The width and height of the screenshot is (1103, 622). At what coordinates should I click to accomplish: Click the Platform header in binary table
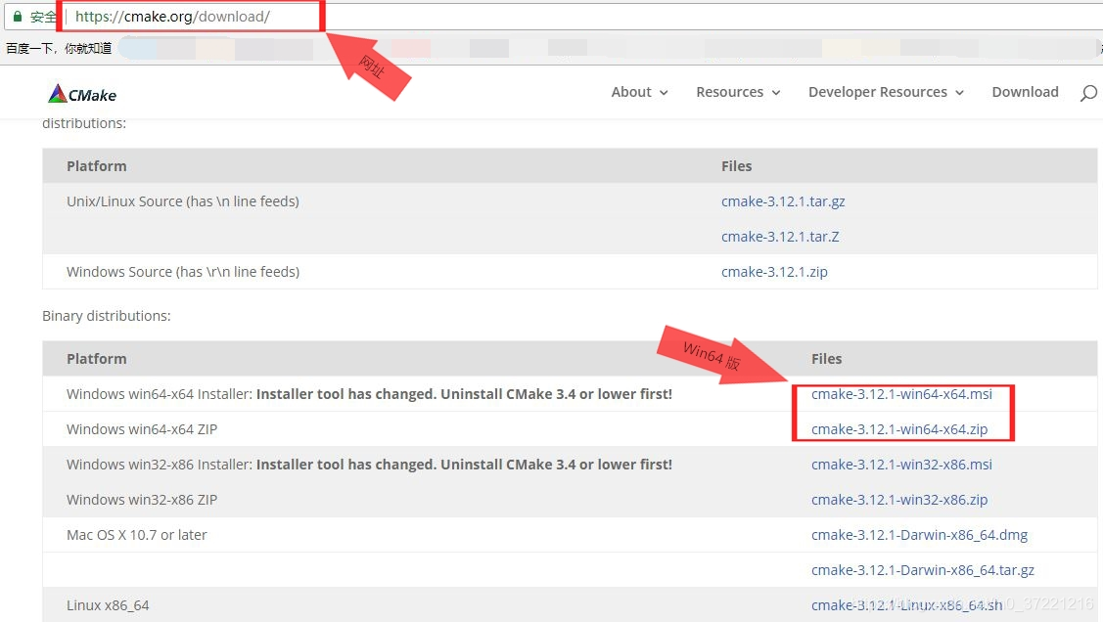coord(96,359)
